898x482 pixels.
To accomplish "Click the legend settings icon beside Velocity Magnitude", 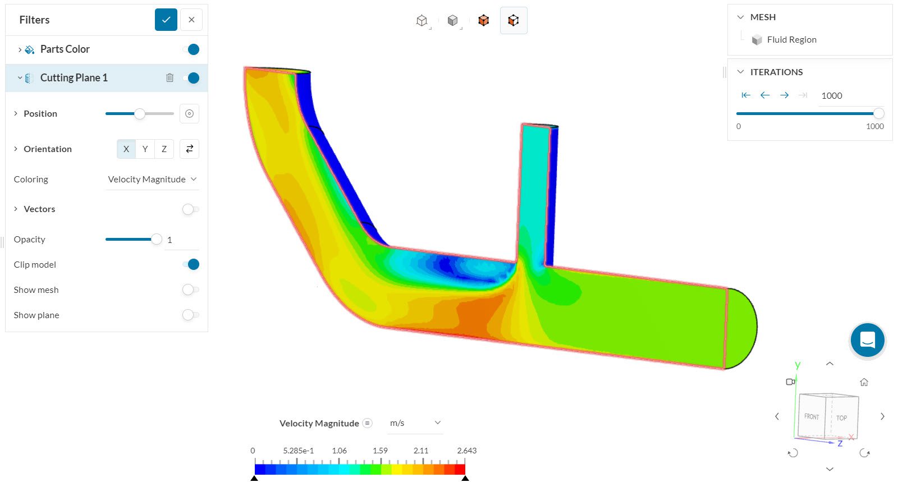I will point(367,423).
